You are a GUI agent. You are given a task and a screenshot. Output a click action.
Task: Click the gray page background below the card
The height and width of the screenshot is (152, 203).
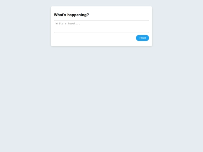pos(101,98)
